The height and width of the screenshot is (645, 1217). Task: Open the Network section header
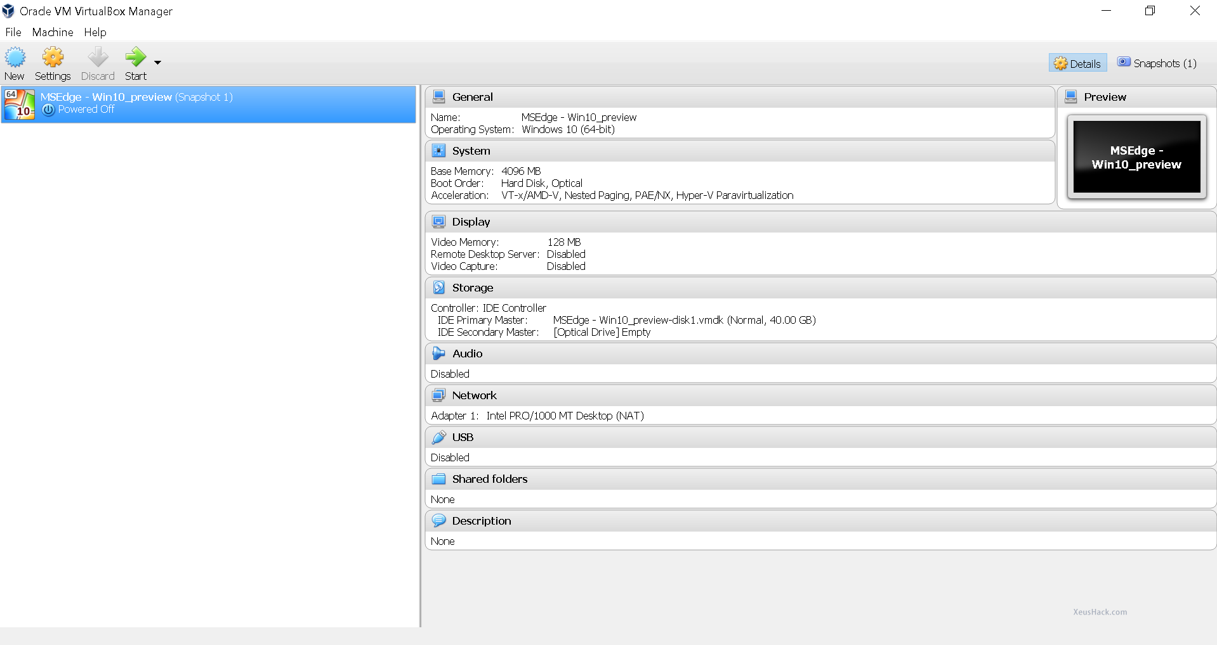[820, 395]
